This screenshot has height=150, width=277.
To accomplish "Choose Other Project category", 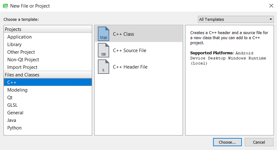I will point(21,52).
